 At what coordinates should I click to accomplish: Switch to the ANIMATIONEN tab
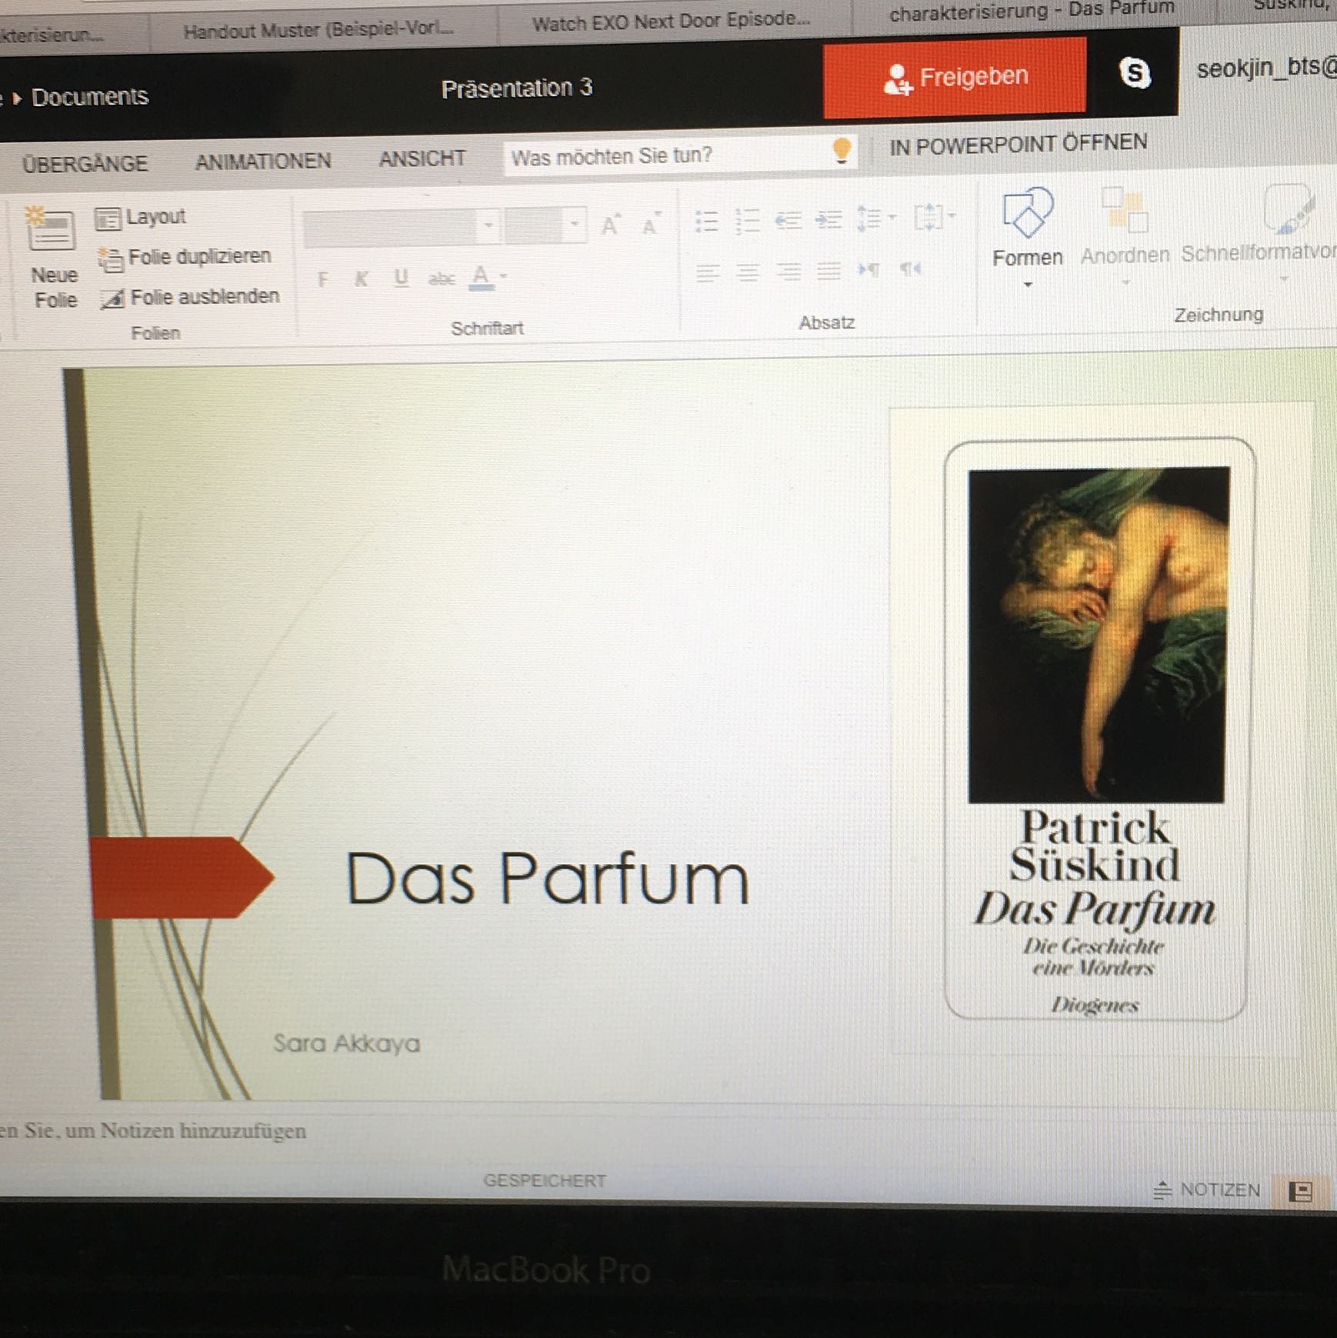pos(263,162)
